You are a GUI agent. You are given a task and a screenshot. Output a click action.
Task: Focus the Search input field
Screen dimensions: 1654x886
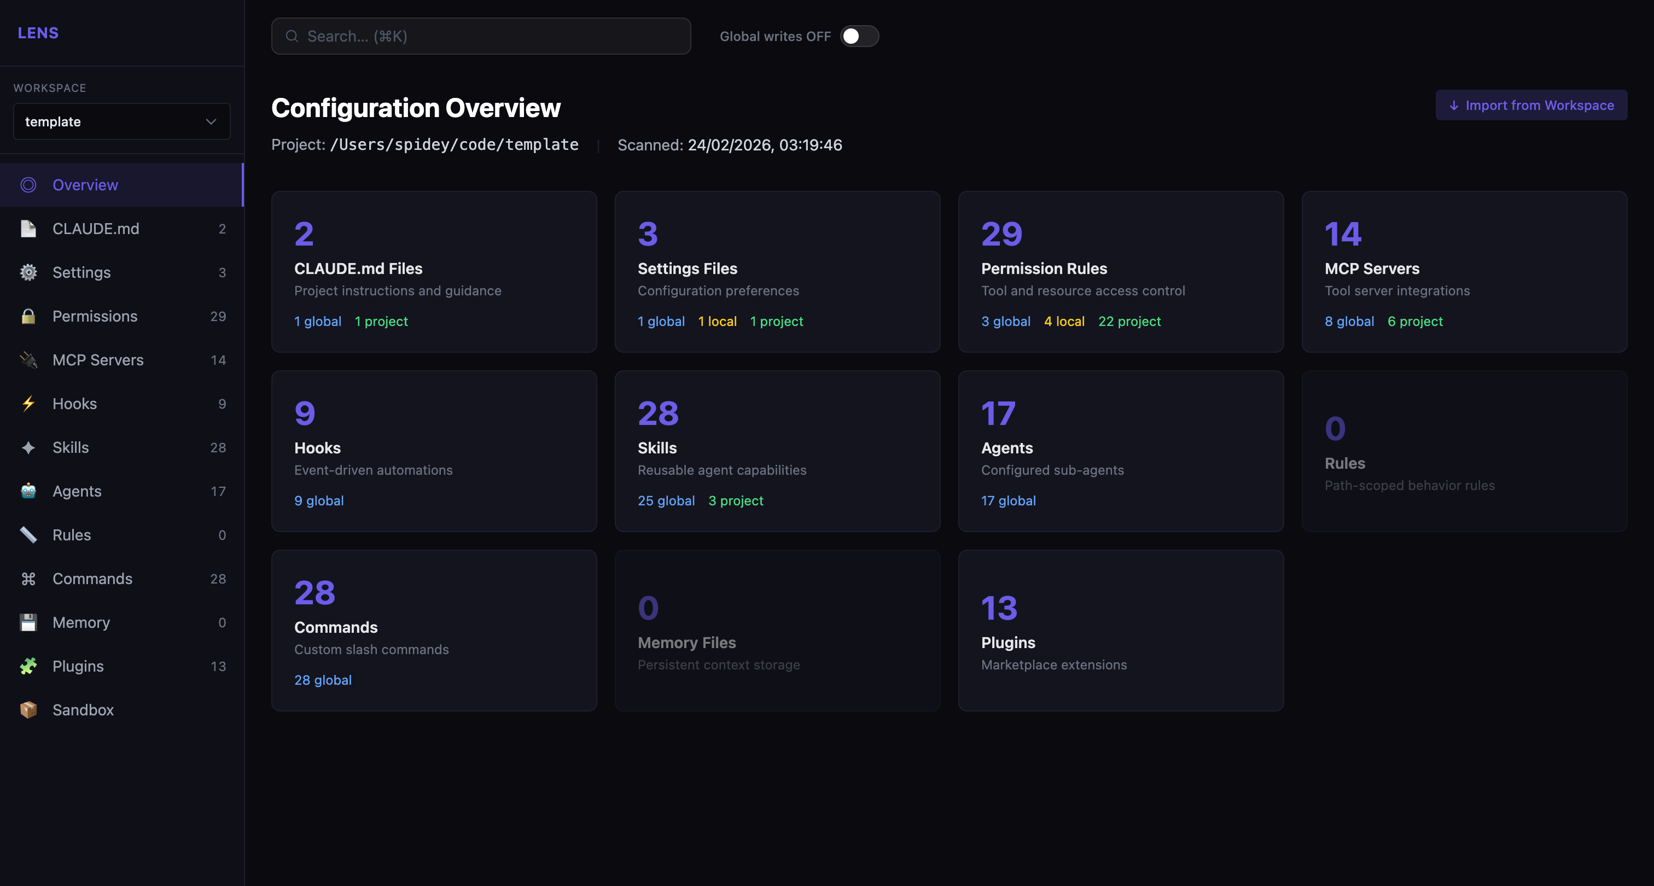(480, 36)
